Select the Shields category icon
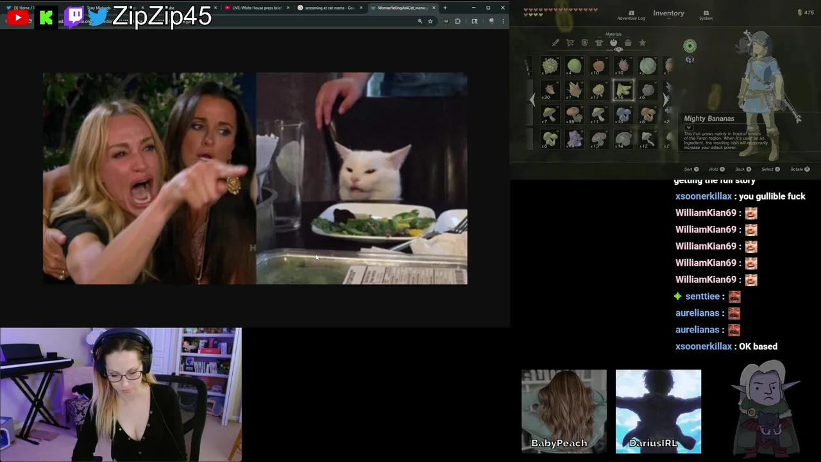Screen dimensions: 821x462 pos(584,43)
